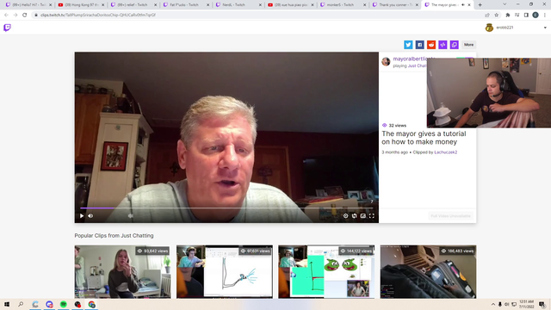The image size is (551, 310).
Task: Share clip via Twitter icon
Action: coord(408,45)
